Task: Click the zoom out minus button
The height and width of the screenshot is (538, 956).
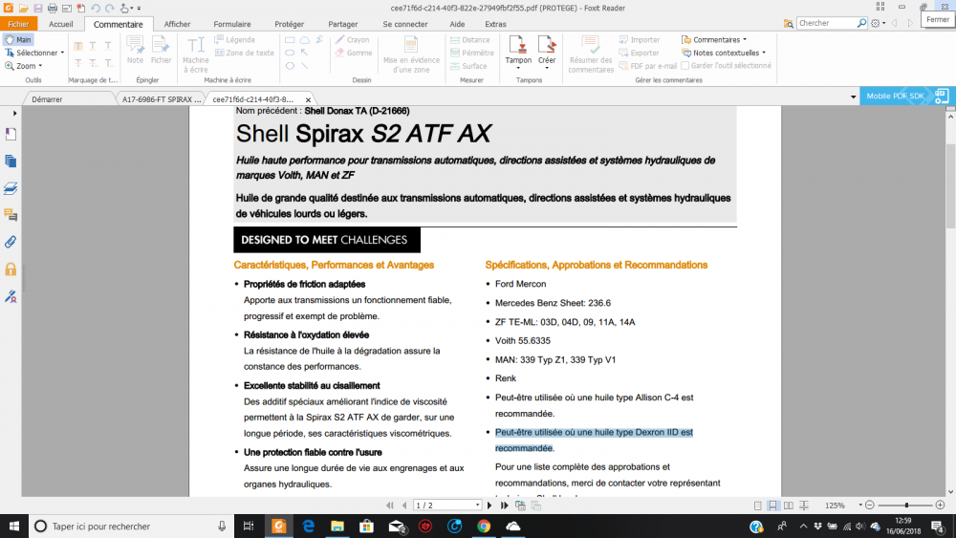Action: point(870,506)
